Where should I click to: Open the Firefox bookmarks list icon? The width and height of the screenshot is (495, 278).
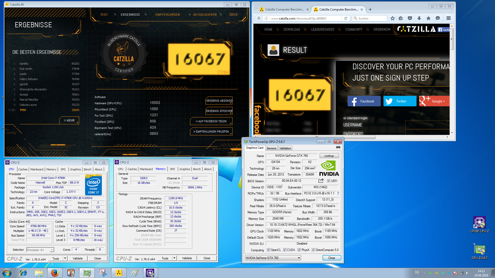click(400, 18)
